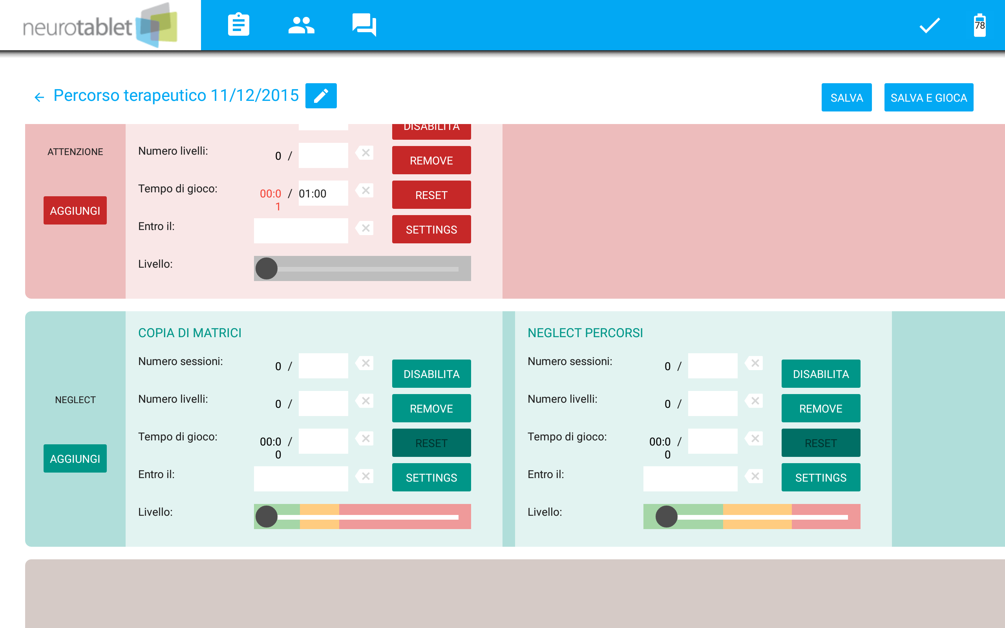Click Entro il field in Copia di Matrici
Viewport: 1005px width, 628px height.
[301, 478]
